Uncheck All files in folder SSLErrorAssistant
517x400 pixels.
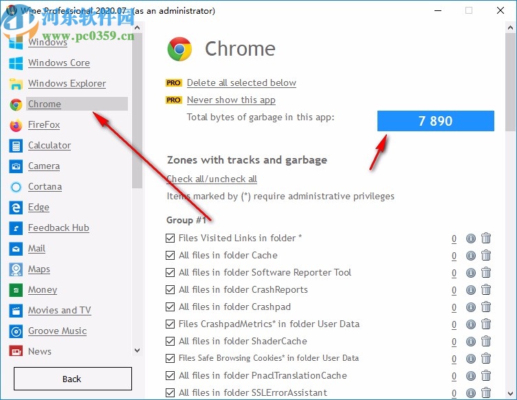[x=170, y=392]
